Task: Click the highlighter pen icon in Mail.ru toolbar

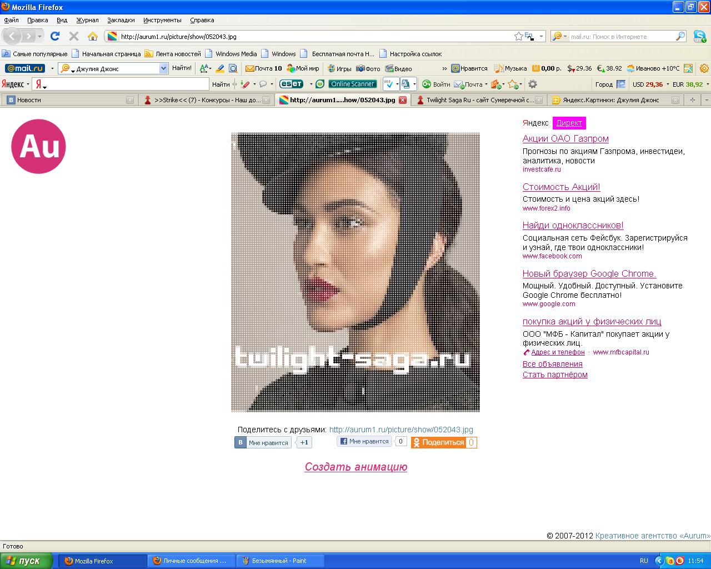Action: [x=219, y=68]
